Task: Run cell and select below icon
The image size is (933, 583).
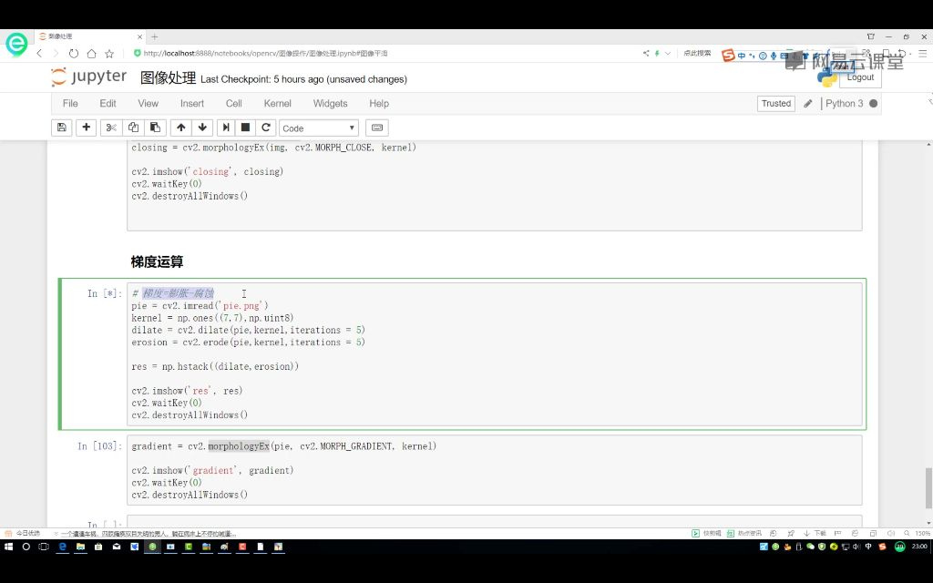Action: pos(226,128)
